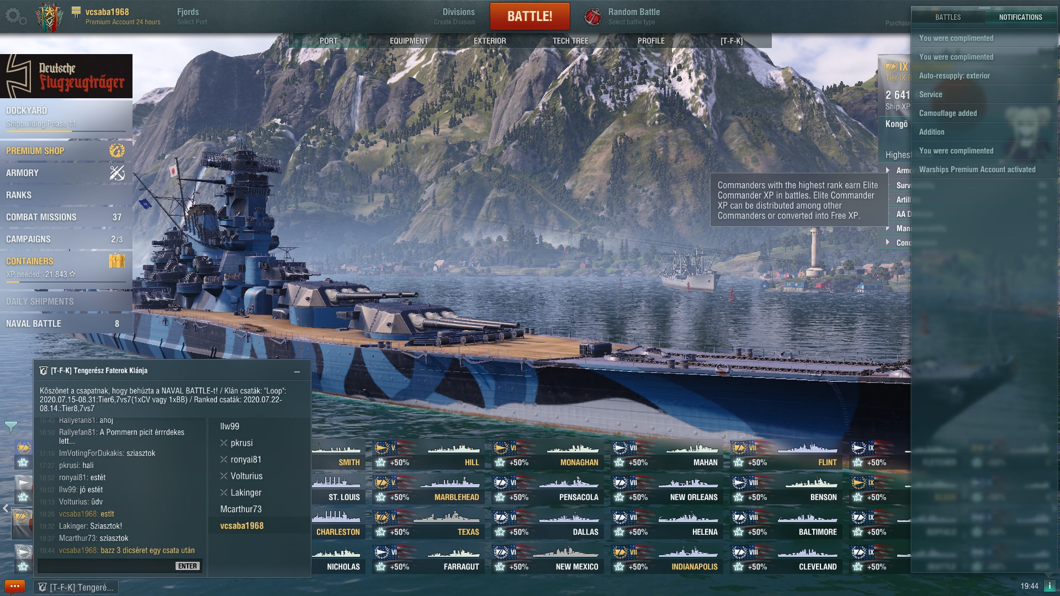
Task: Open the Containers crate icon
Action: coord(117,260)
